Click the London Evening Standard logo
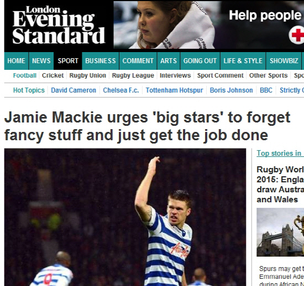304x286 pixels. point(59,25)
